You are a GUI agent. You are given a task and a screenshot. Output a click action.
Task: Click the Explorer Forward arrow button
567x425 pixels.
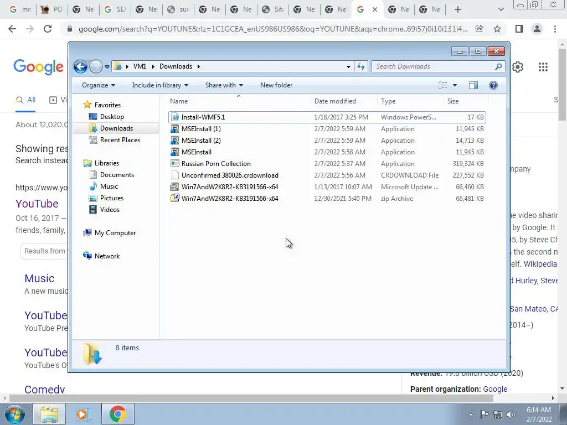[96, 66]
